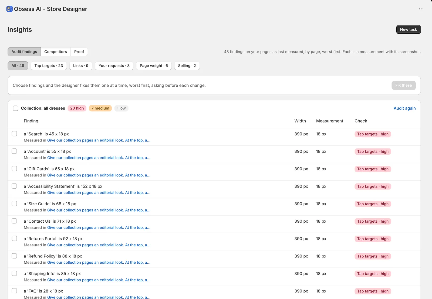
Task: Check the Collection: all dresses checkbox
Action: coord(16,108)
